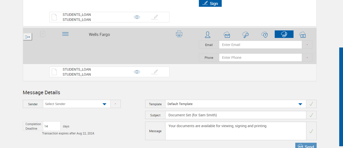The height and width of the screenshot is (148, 343).
Task: Choose the cloud email authentication icon
Action: coord(227,35)
